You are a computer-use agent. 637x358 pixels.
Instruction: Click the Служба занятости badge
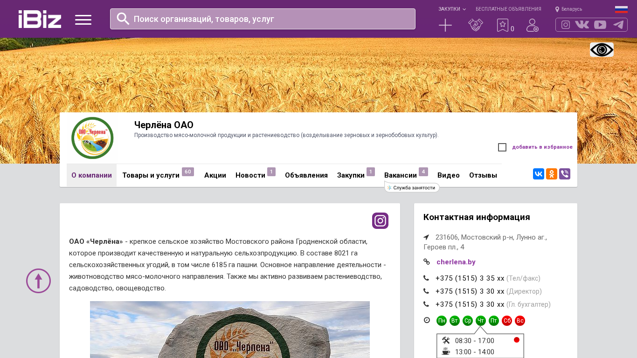pyautogui.click(x=412, y=187)
